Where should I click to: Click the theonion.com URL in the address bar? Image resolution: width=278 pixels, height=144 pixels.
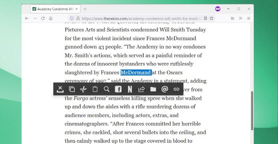coord(141,18)
